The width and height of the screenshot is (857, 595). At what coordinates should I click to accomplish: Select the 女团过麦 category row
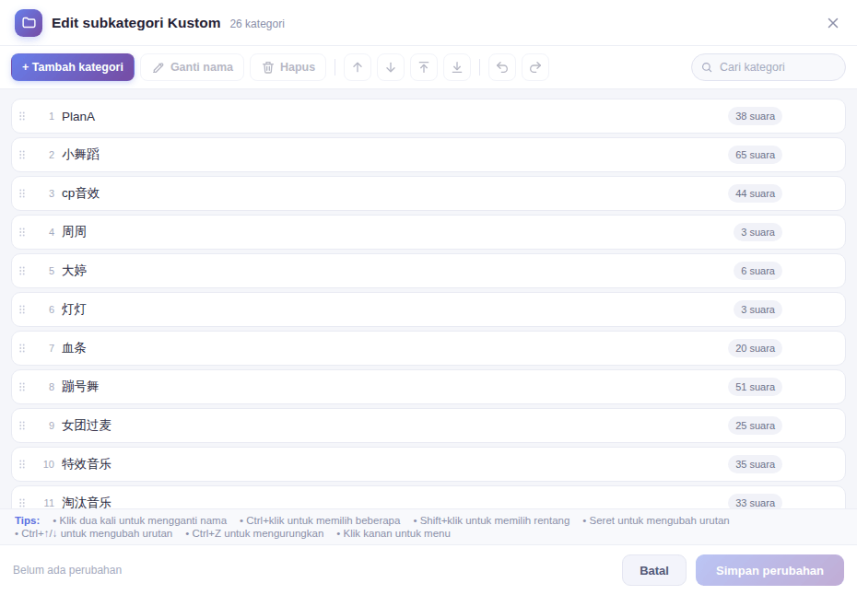tap(428, 426)
